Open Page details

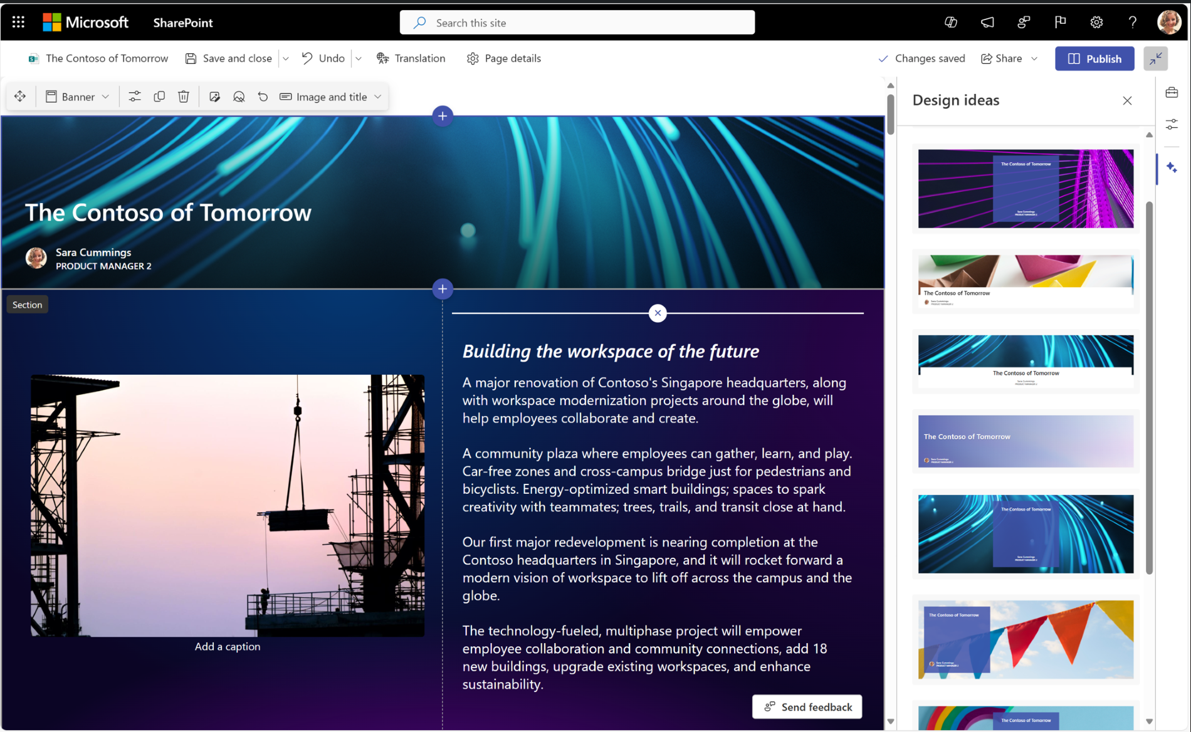[503, 58]
